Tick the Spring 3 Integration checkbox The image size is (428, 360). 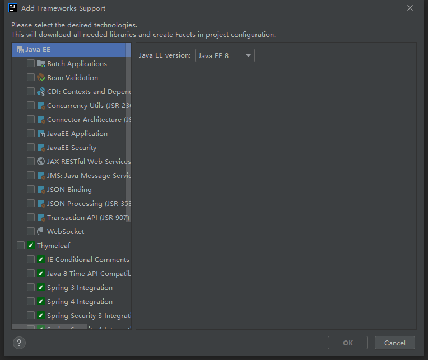point(31,287)
